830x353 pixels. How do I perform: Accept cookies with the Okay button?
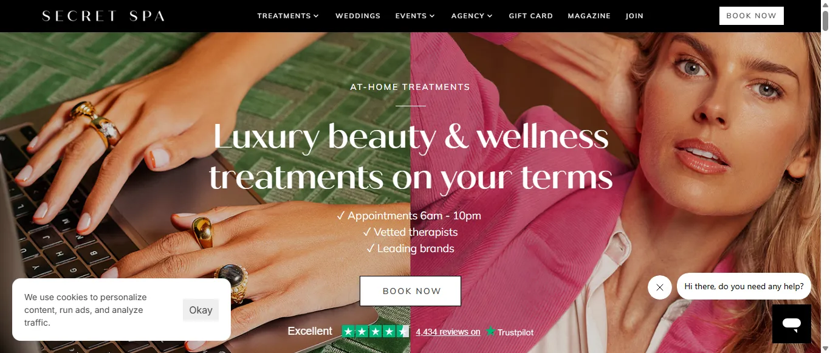point(201,310)
